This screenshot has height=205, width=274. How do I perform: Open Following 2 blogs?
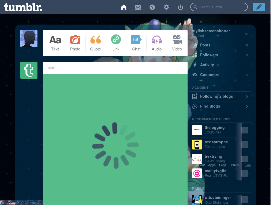point(220,96)
